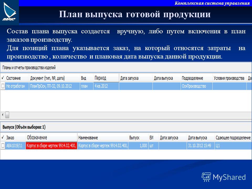This screenshot has height=189, width=252.
Task: Click the ЕИ column header
Action: coord(154,138)
